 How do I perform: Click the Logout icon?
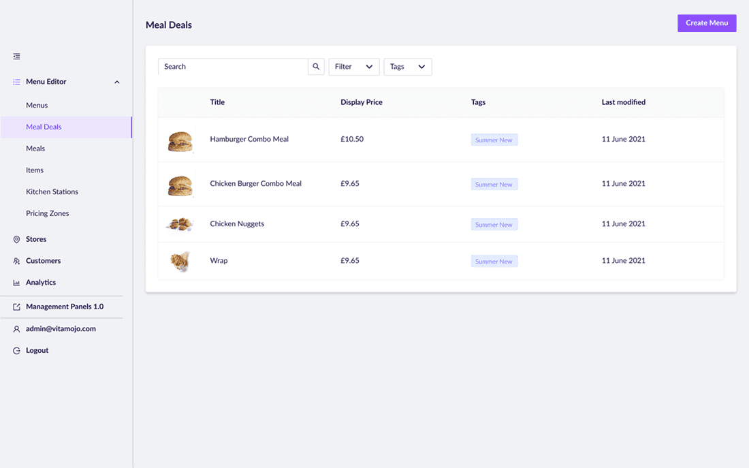pos(16,351)
